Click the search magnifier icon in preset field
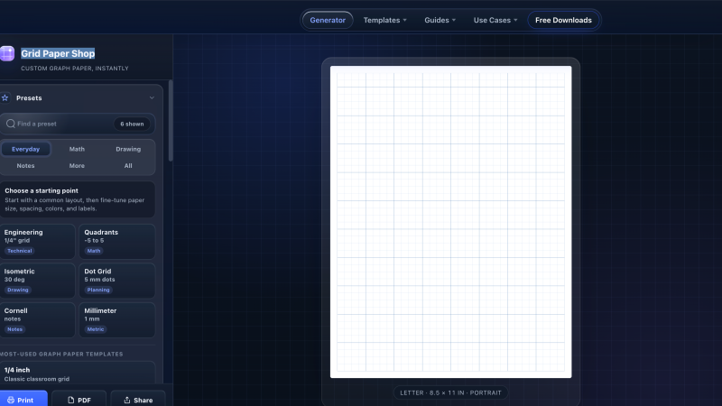The height and width of the screenshot is (406, 722). point(11,124)
